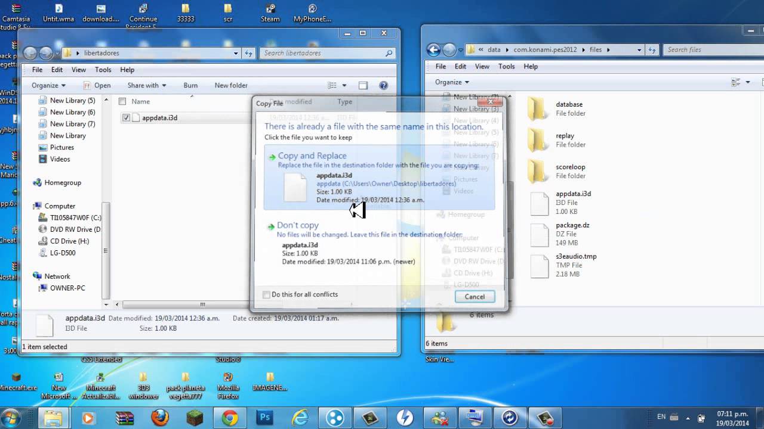Viewport: 764px width, 429px height.
Task: Toggle preview pane icon in libertadores toolbar
Action: click(x=363, y=85)
